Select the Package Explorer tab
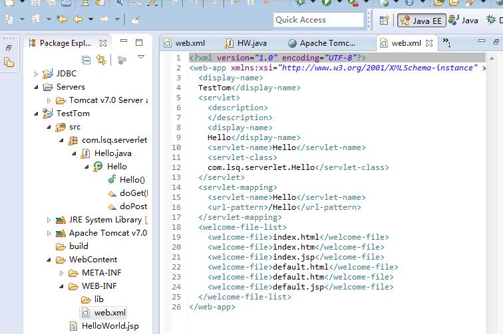The height and width of the screenshot is (334, 503). pyautogui.click(x=65, y=43)
